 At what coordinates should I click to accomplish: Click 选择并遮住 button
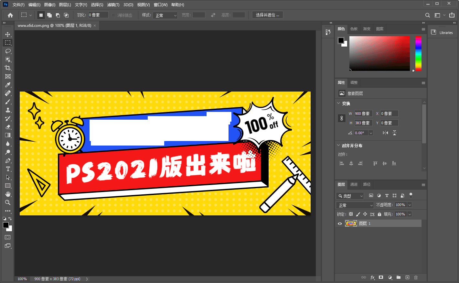(x=268, y=15)
